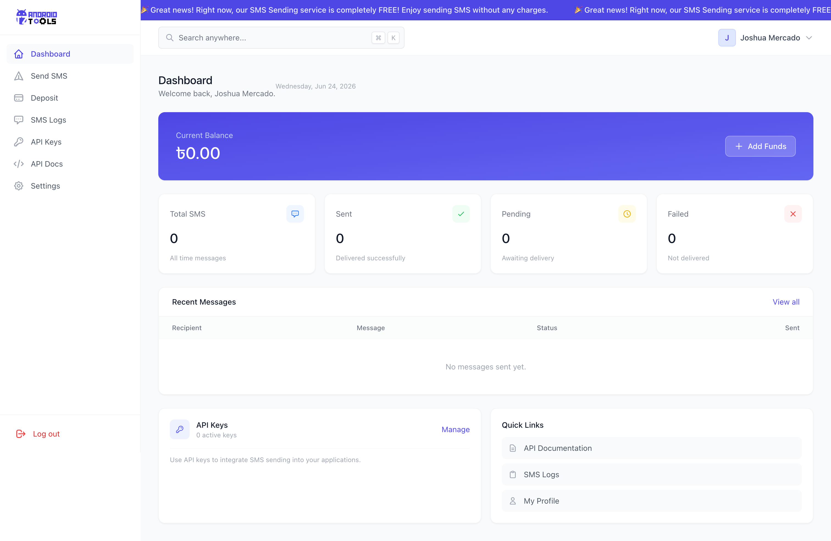Click the Log out arrow icon
This screenshot has height=541, width=831.
point(21,434)
